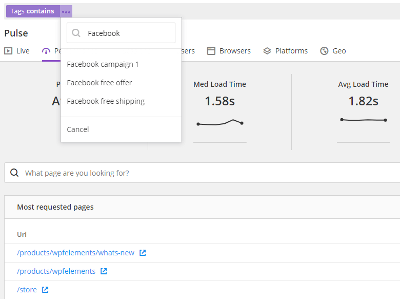Image resolution: width=400 pixels, height=299 pixels.
Task: Open the Browsers tab
Action: point(229,51)
